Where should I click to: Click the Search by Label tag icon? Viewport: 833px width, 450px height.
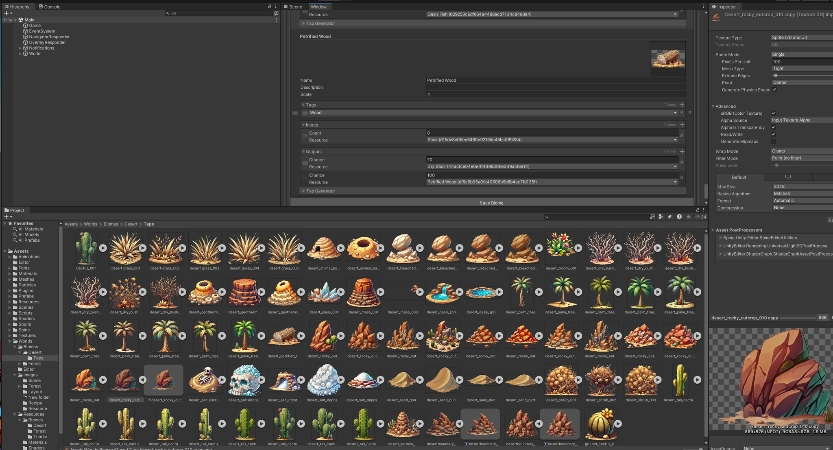(x=670, y=217)
